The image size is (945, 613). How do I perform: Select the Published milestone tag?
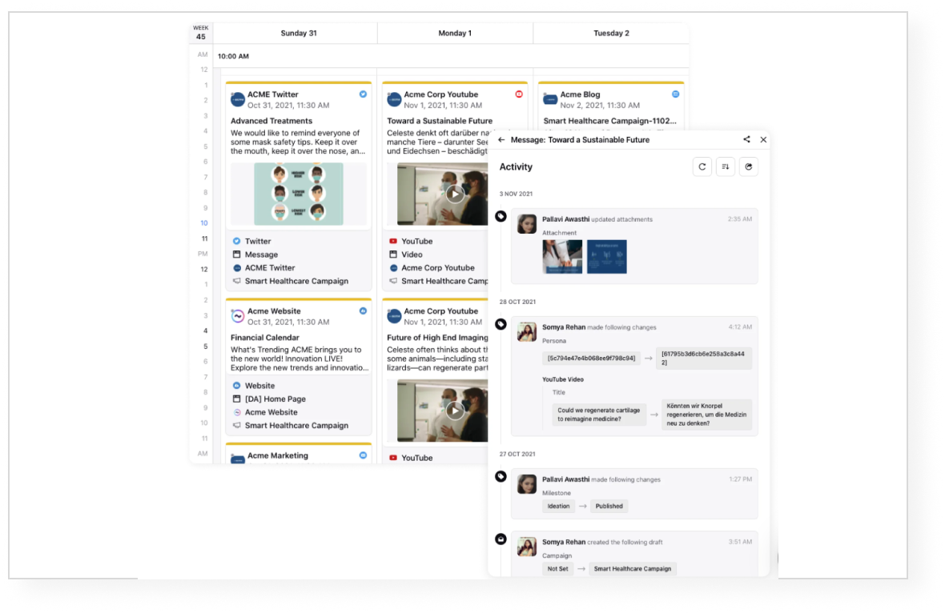coord(609,507)
